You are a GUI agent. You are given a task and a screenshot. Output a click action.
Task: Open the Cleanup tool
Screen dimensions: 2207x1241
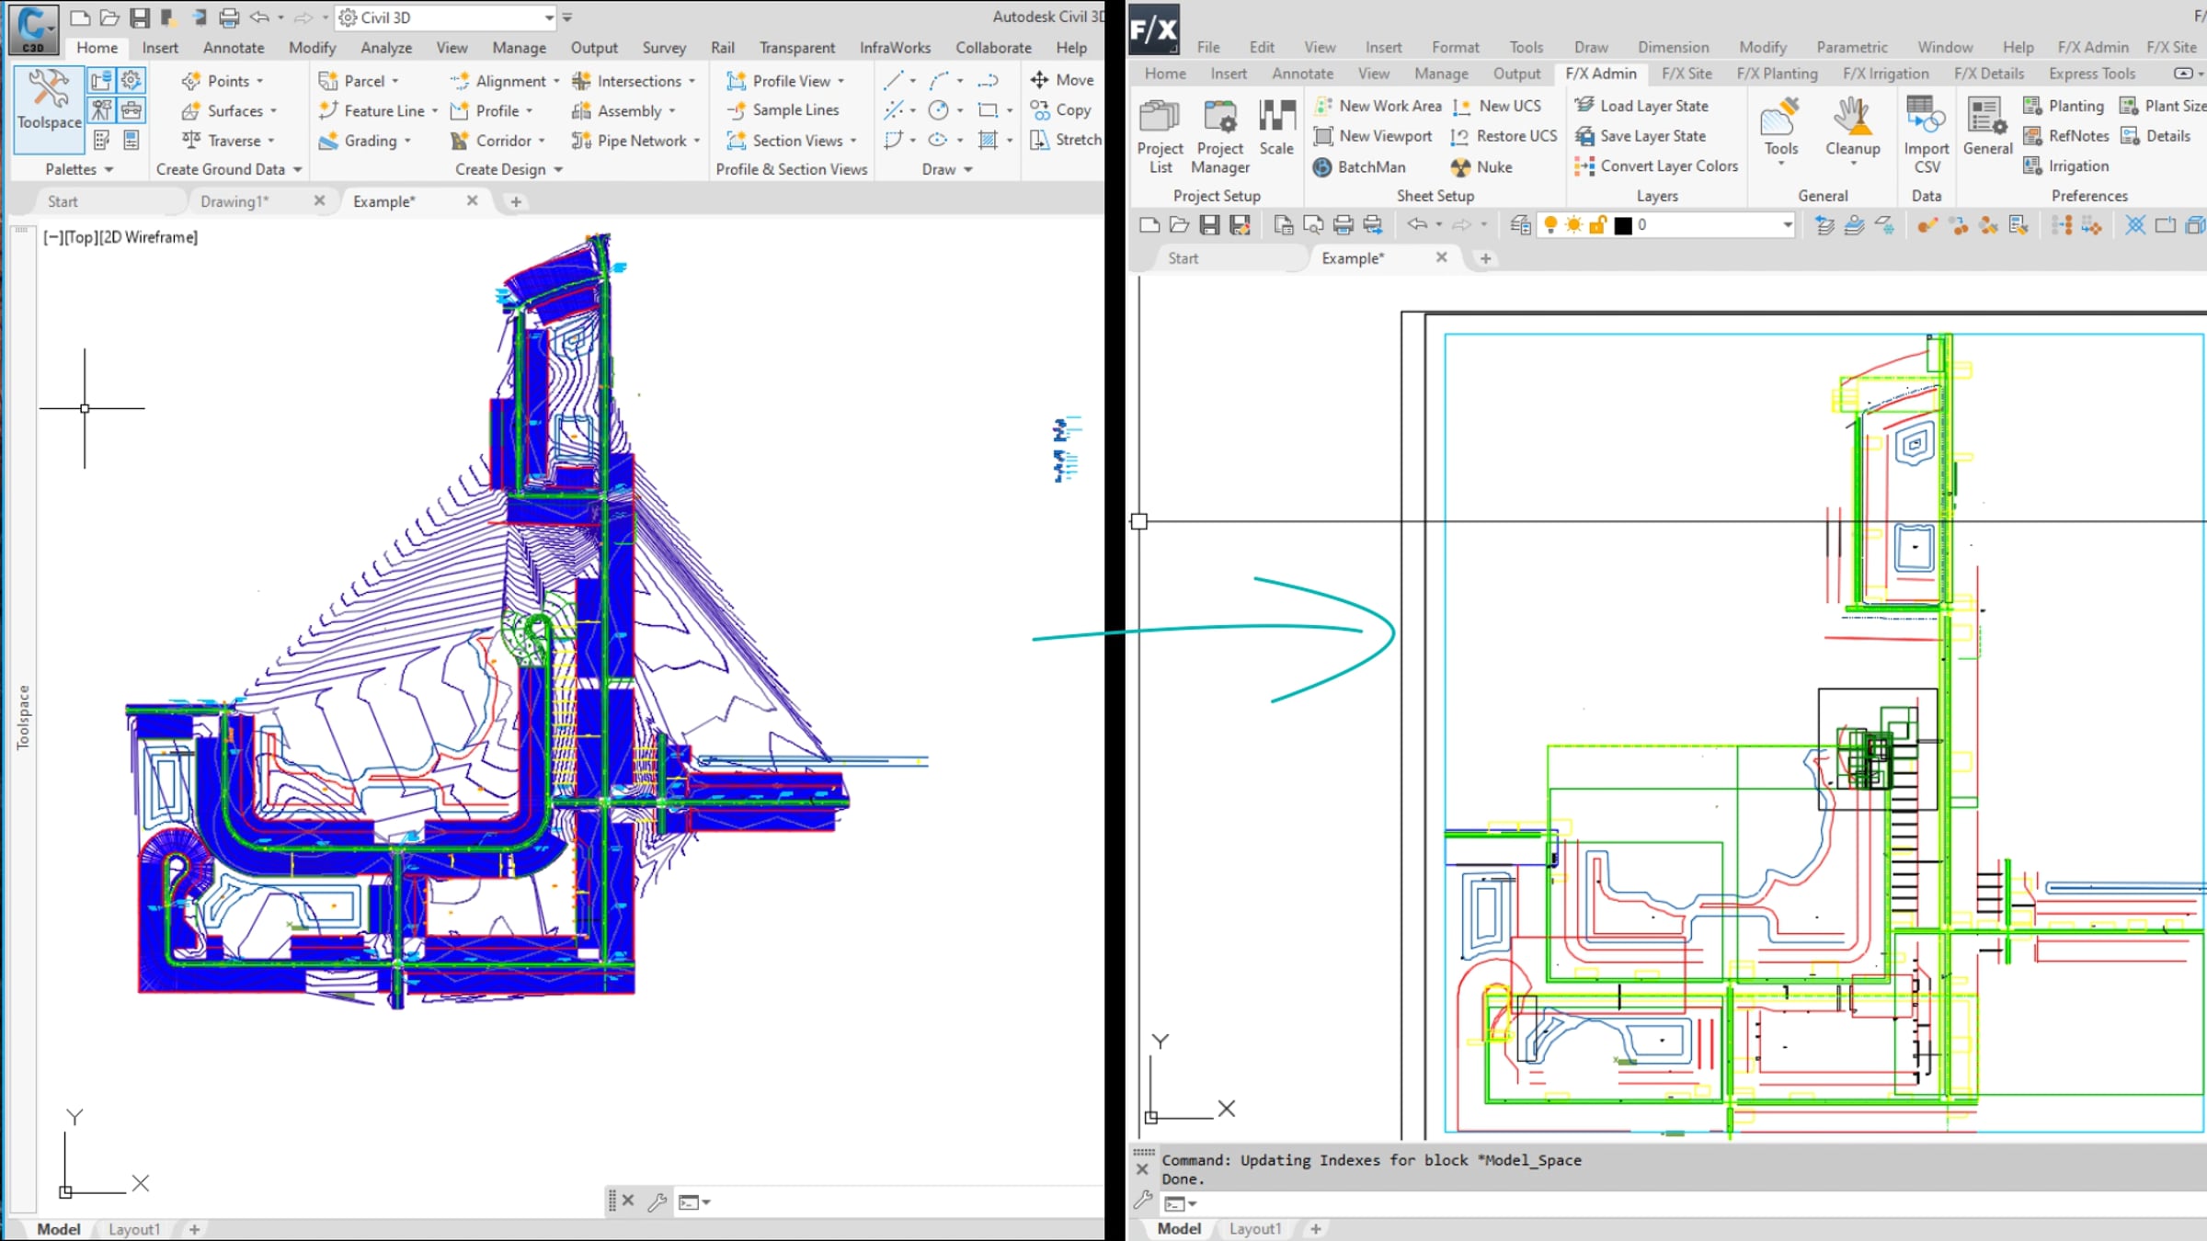(x=1852, y=131)
